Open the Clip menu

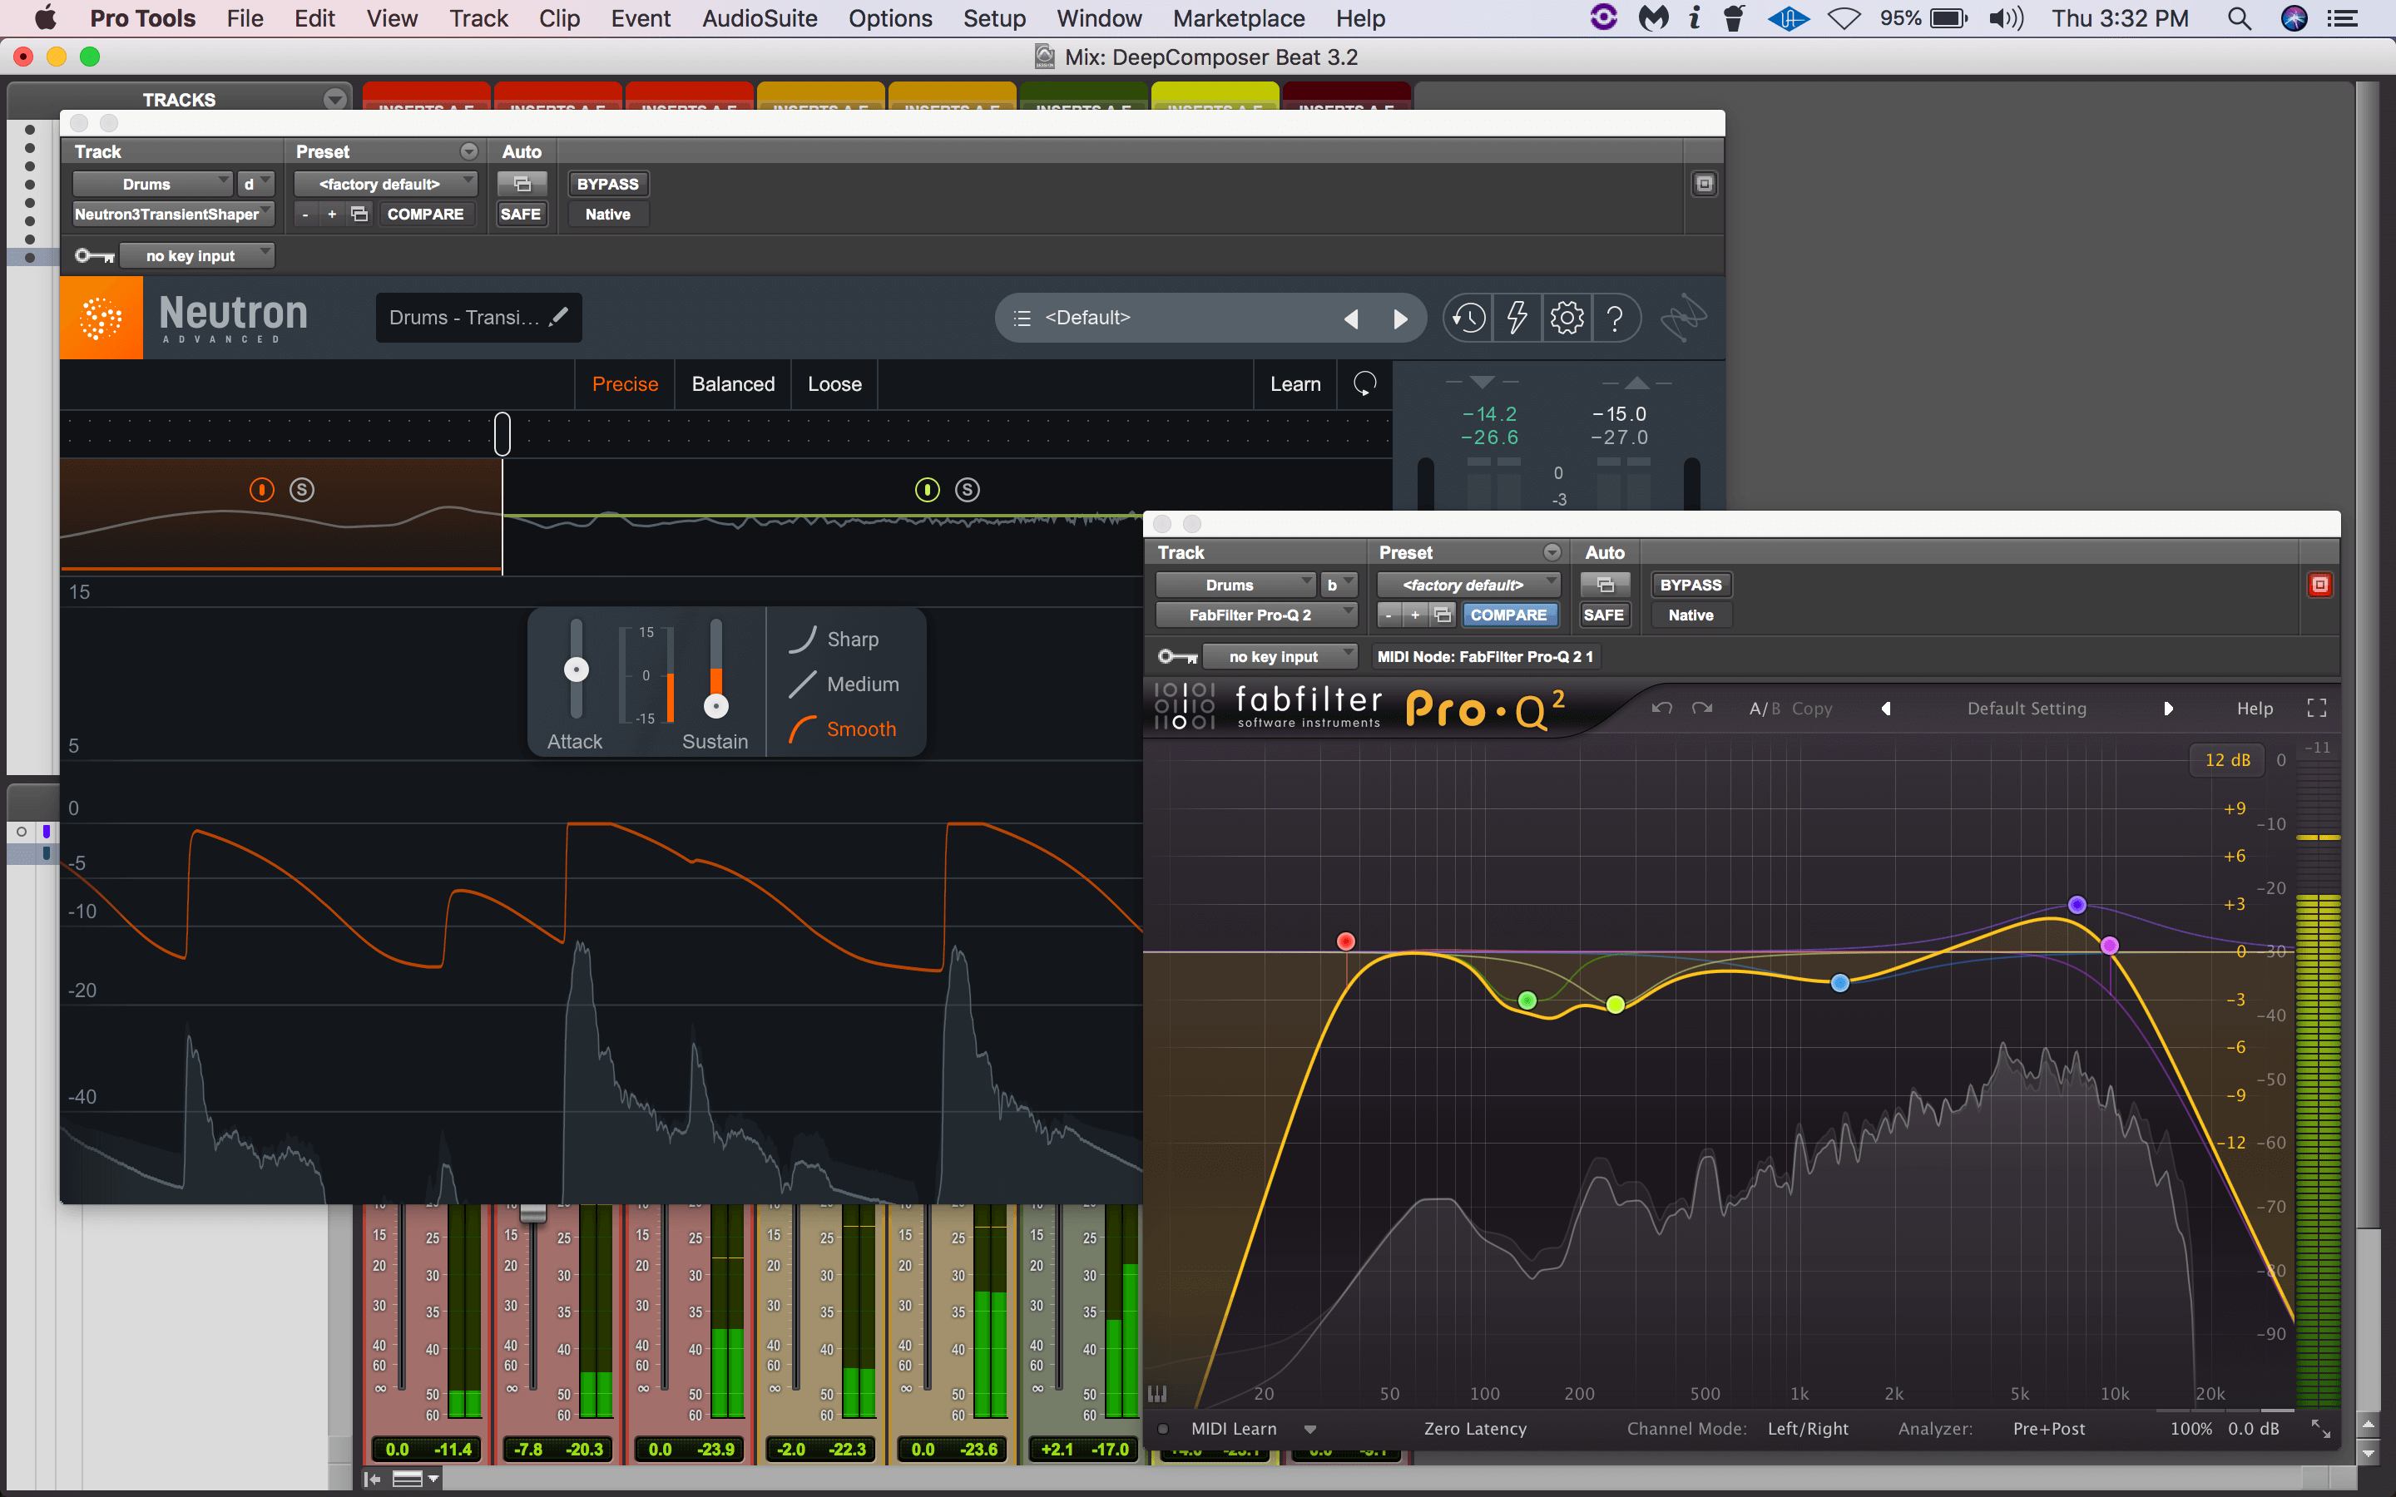click(x=559, y=17)
